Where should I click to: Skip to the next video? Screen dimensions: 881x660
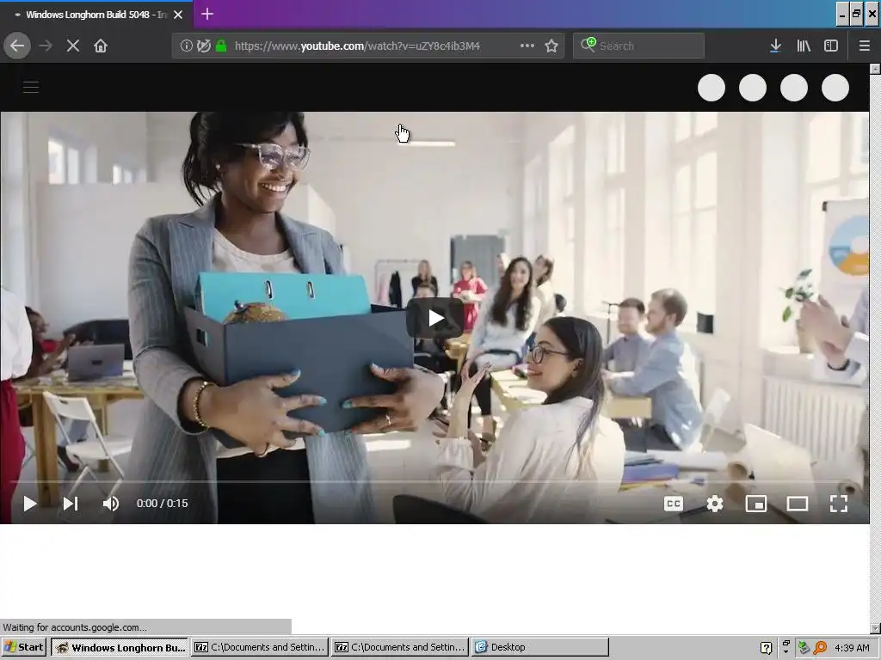click(x=71, y=504)
